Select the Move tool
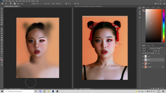Screen dimensions: 166x93 [x=2, y=9]
